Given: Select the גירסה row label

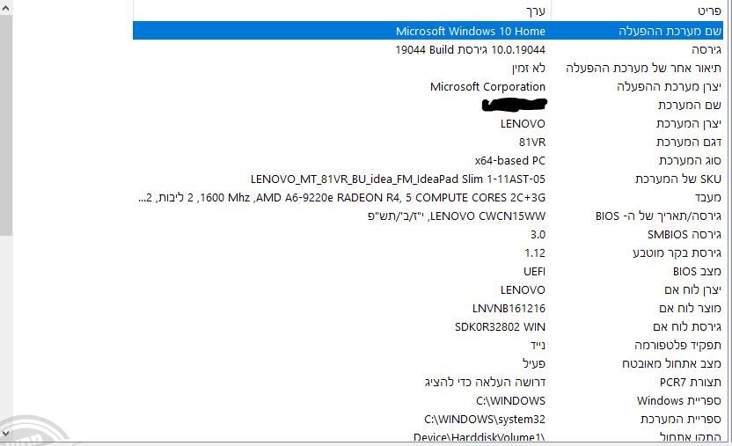Looking at the screenshot, I should (x=706, y=49).
